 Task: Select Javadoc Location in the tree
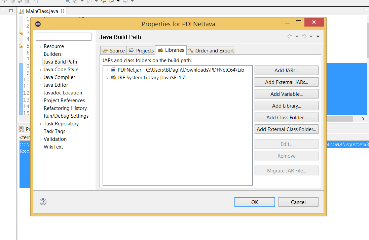(63, 93)
